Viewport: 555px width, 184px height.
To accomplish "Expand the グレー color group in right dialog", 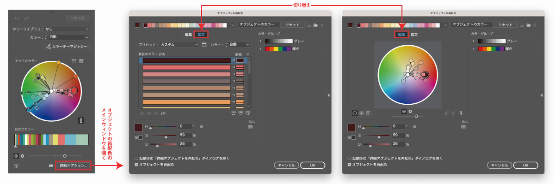I will (474, 41).
